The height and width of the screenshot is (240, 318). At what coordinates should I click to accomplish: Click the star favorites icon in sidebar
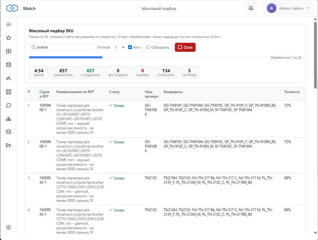(8, 38)
